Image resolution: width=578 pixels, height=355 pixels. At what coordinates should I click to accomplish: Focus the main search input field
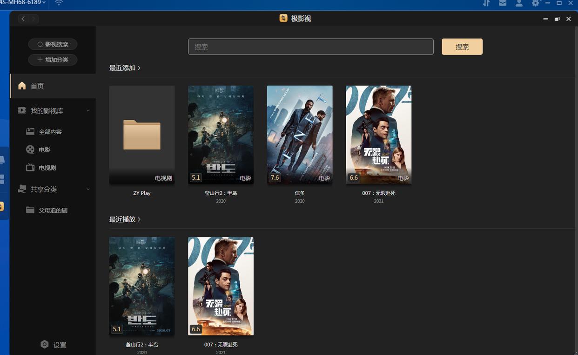pos(310,47)
